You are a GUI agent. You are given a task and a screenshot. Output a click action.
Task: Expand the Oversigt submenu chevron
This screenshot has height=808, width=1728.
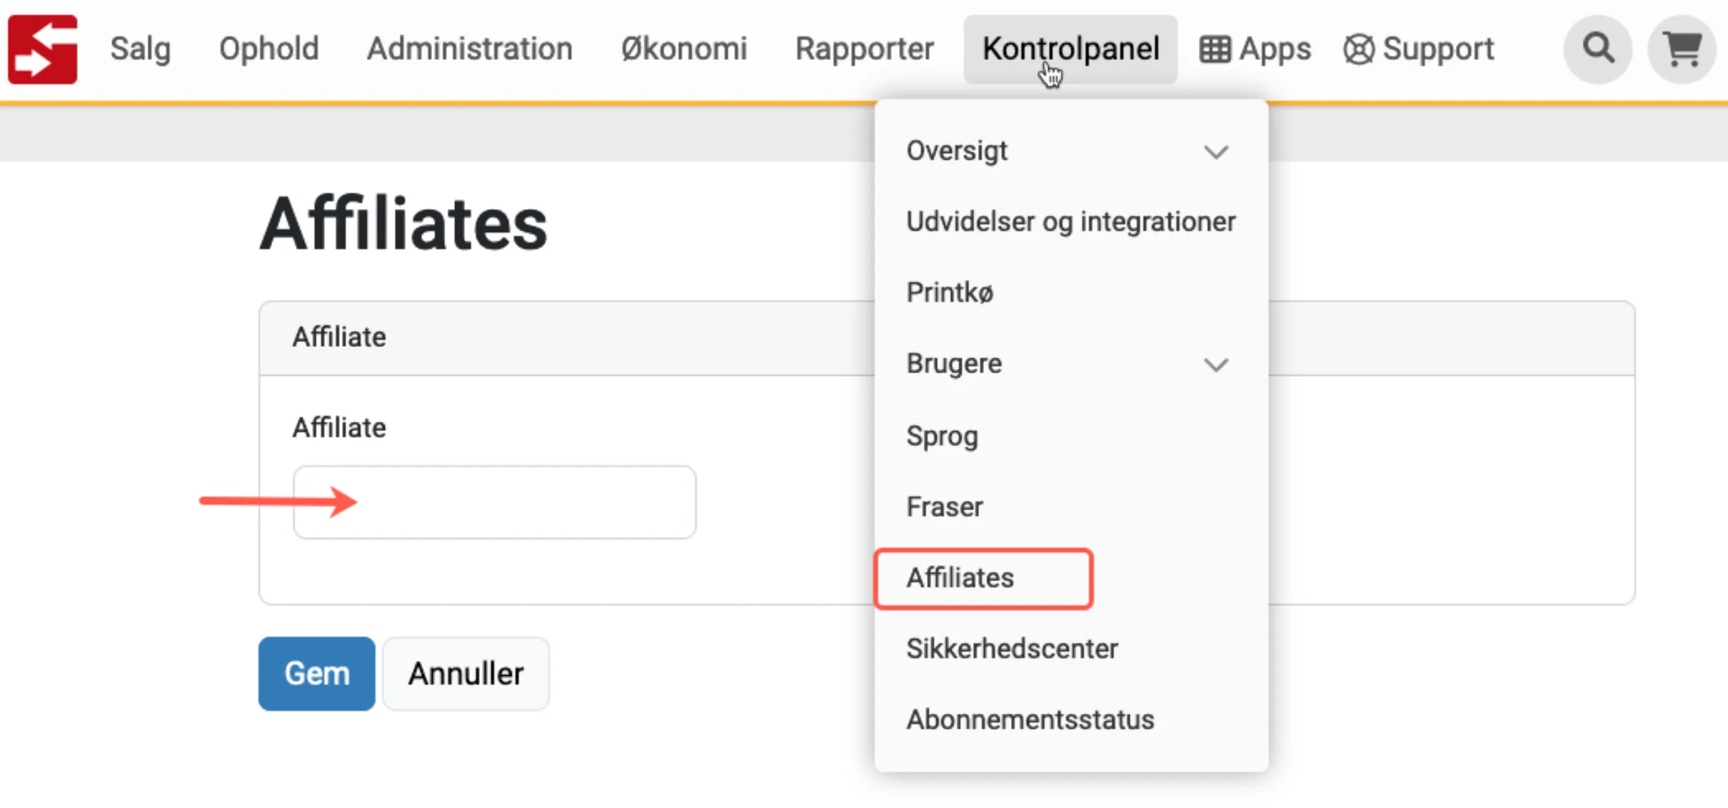1217,151
